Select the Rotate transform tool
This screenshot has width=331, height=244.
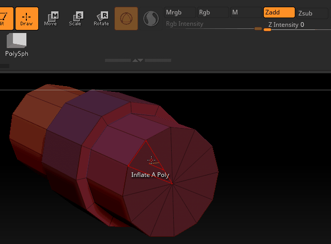point(101,18)
